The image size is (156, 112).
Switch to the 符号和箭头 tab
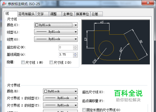(x=27, y=14)
